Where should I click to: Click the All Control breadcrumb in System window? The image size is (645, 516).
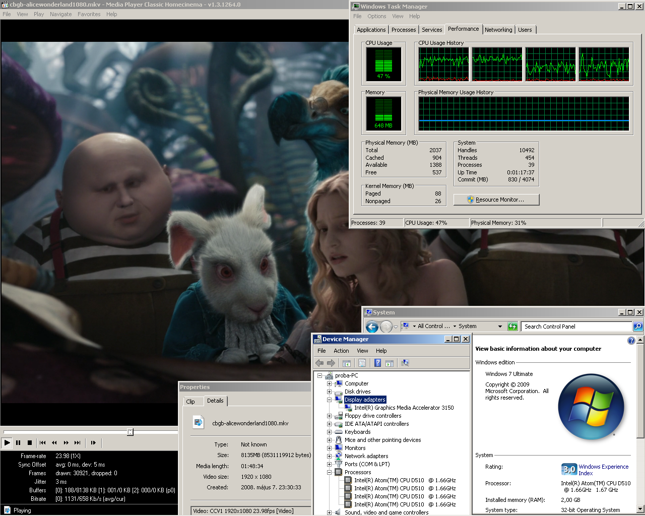433,326
